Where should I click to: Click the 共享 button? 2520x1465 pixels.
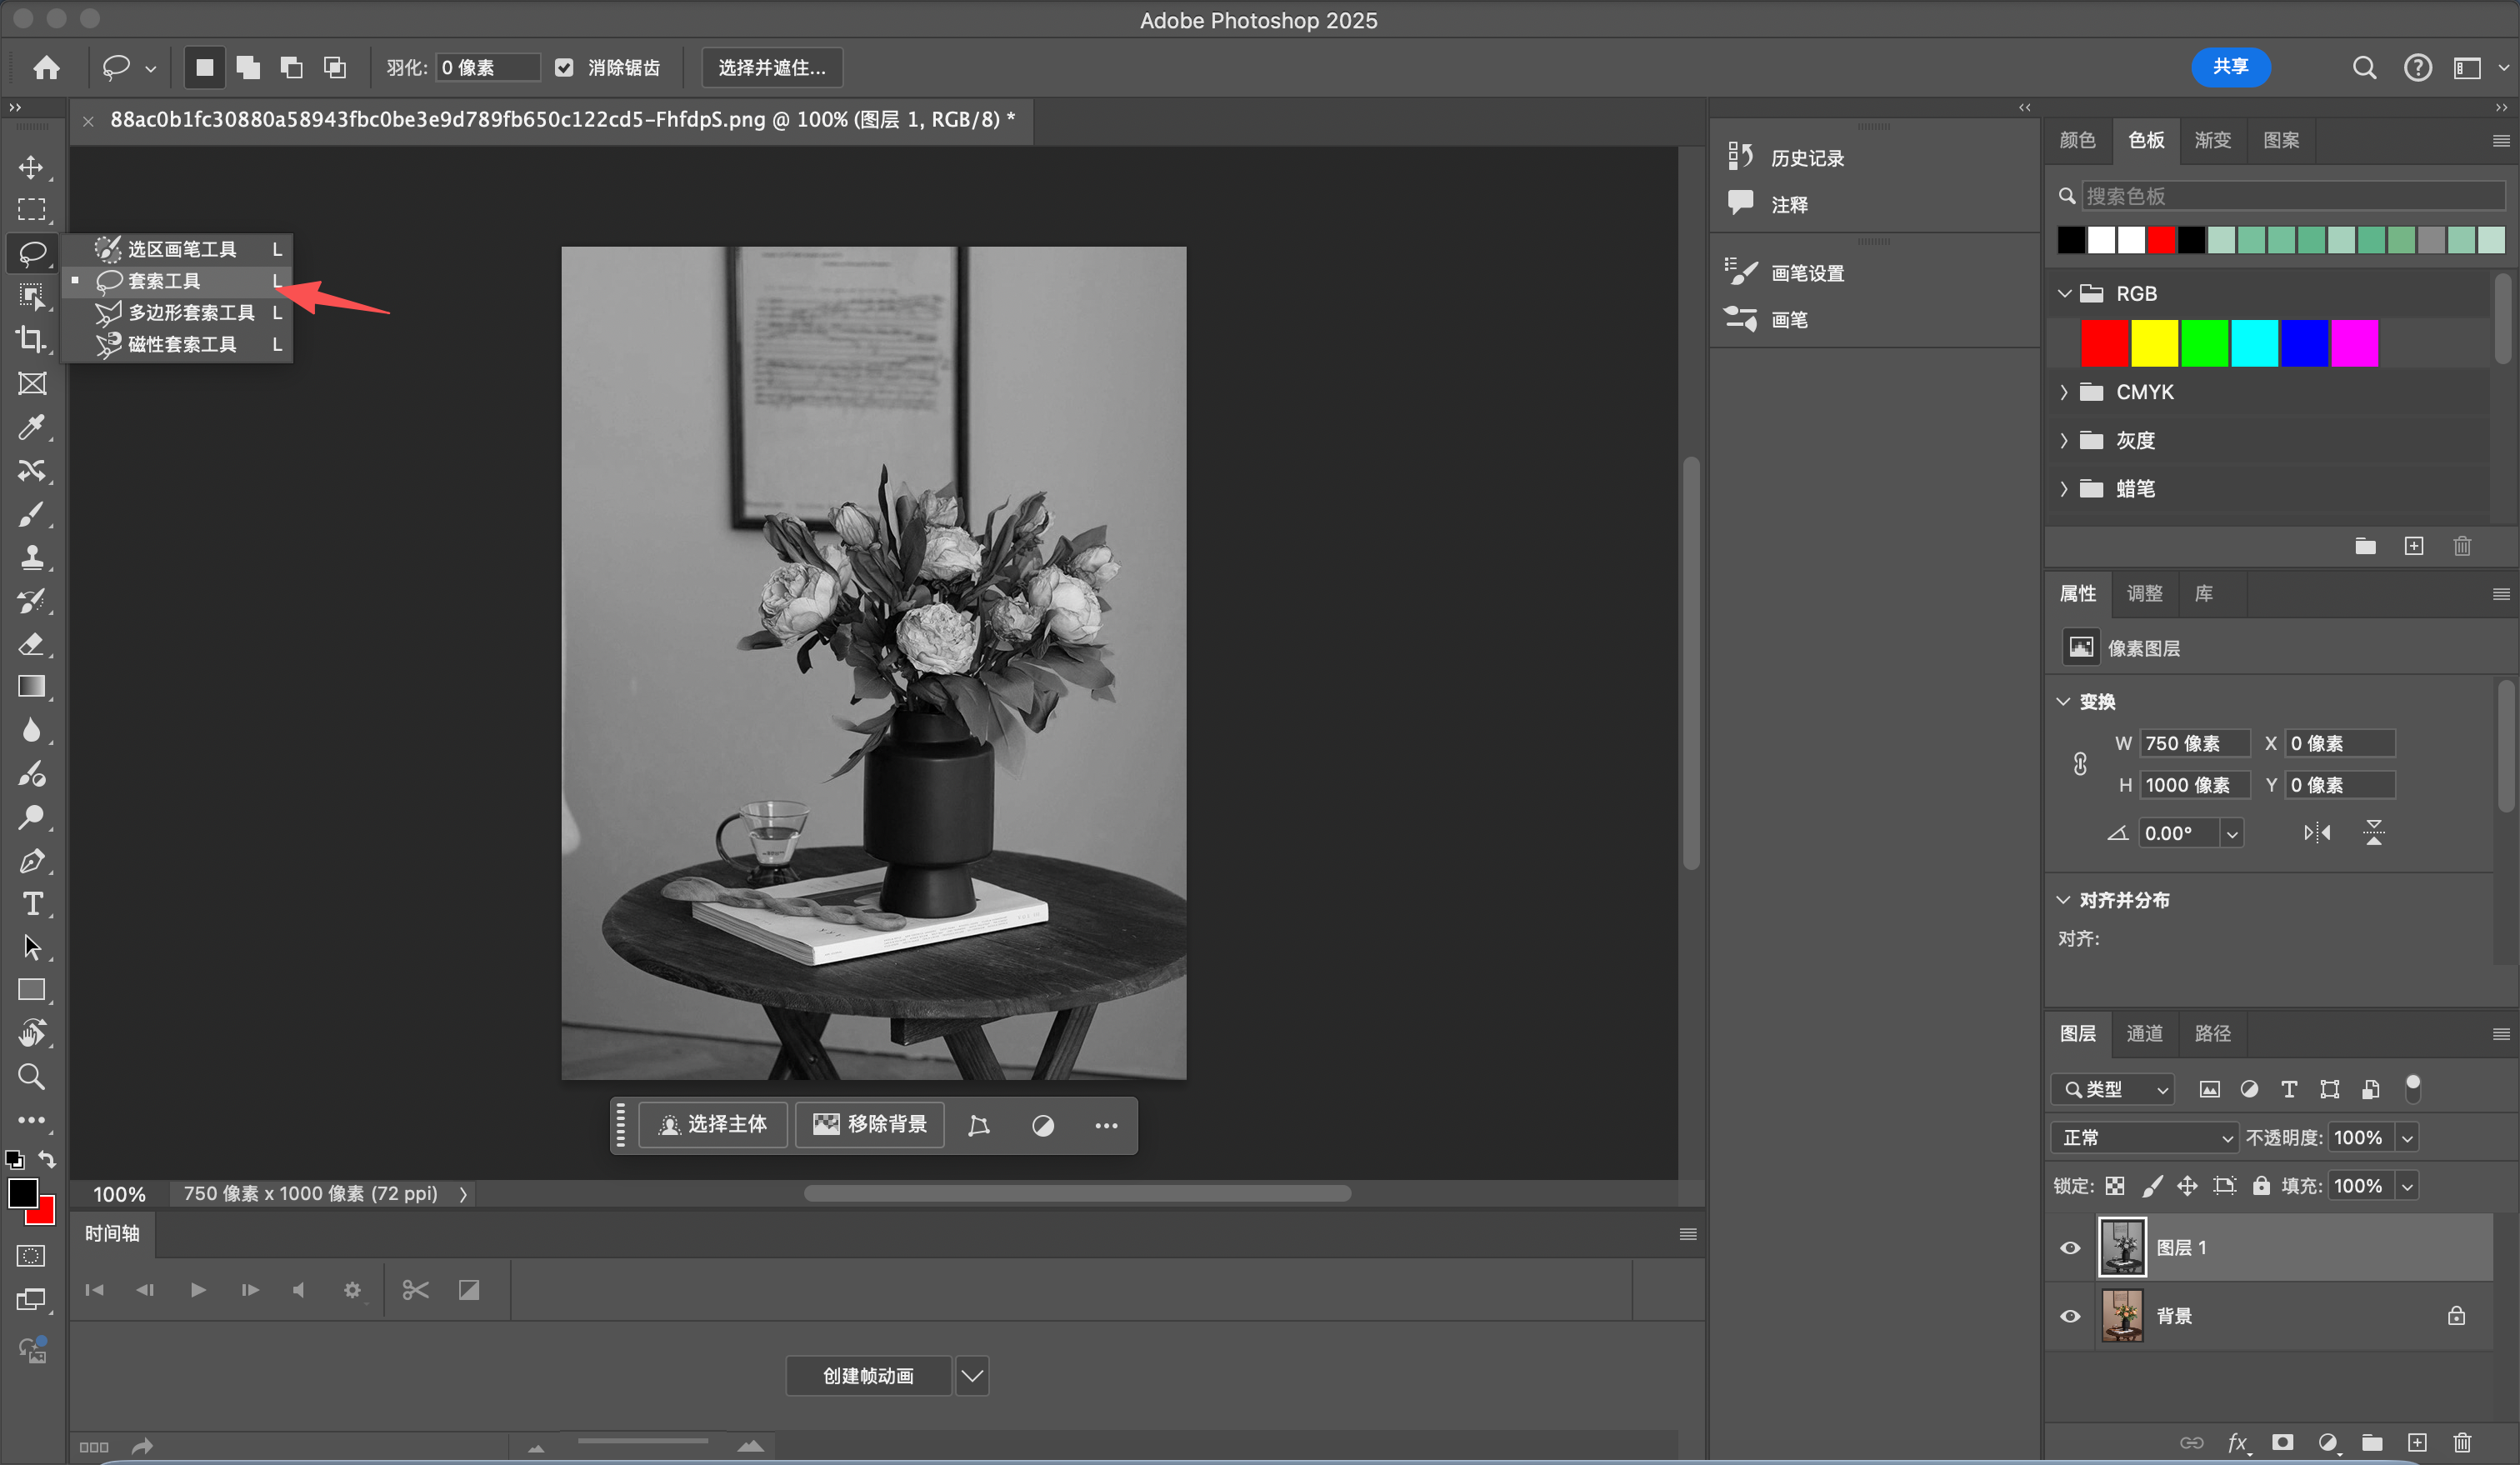pyautogui.click(x=2230, y=67)
